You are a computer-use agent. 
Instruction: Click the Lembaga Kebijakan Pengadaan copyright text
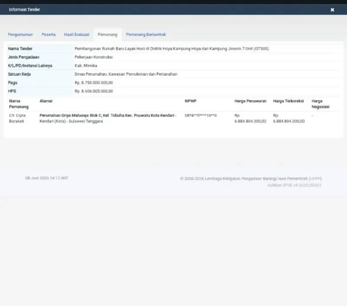(x=251, y=178)
